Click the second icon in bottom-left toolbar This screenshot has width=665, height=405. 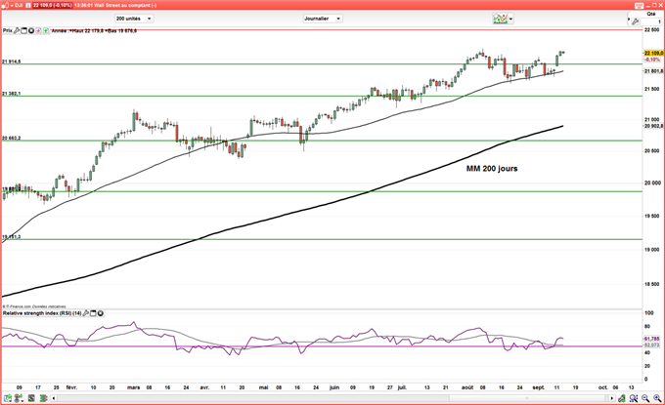(19, 398)
